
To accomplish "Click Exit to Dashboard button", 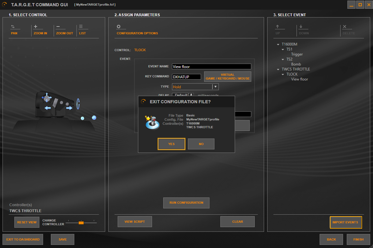I will click(23, 240).
